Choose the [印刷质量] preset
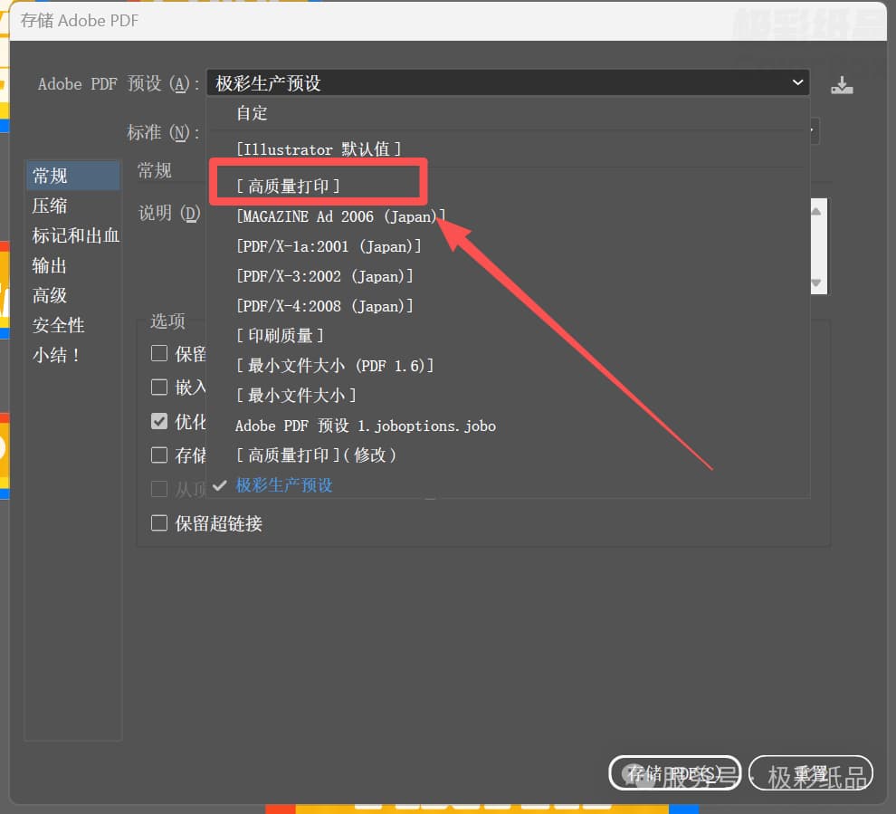Image resolution: width=896 pixels, height=814 pixels. (x=280, y=336)
